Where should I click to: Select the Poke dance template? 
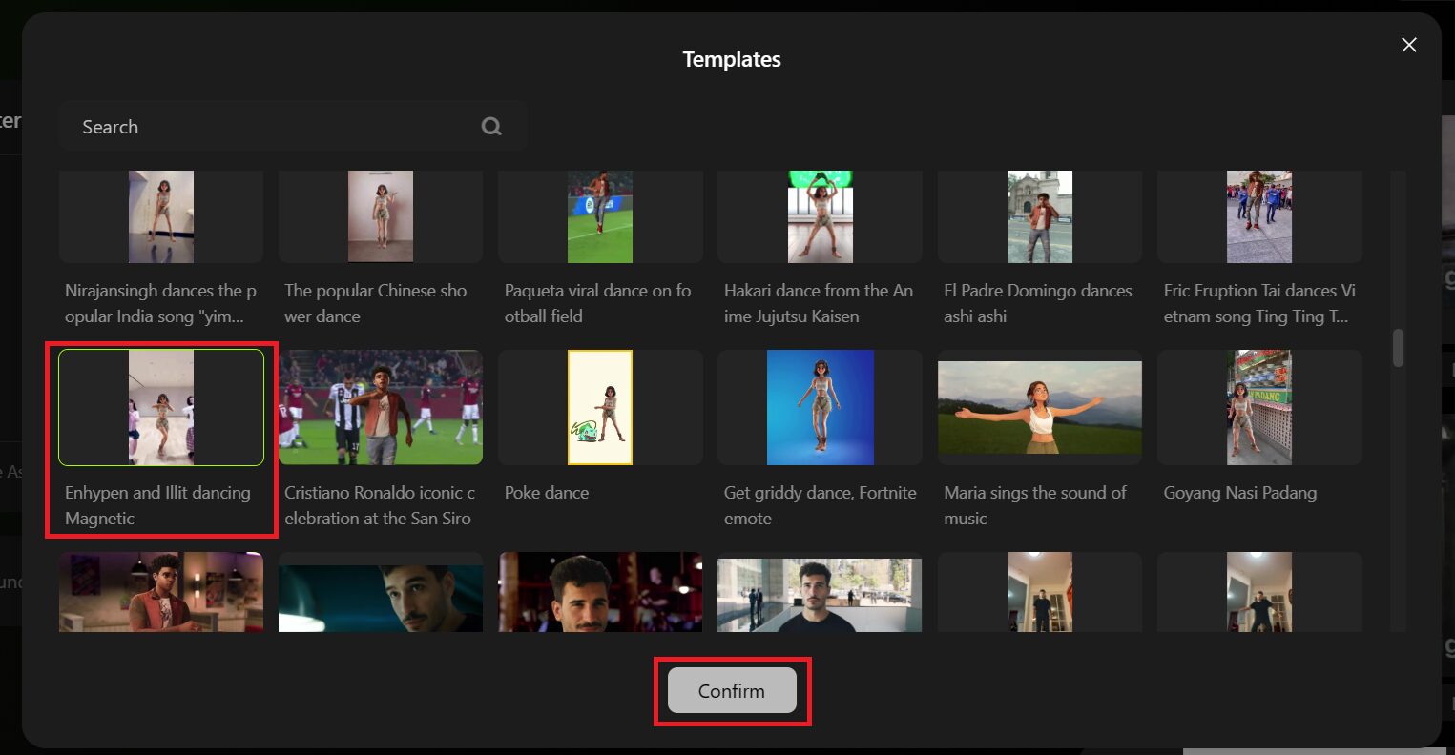coord(600,408)
